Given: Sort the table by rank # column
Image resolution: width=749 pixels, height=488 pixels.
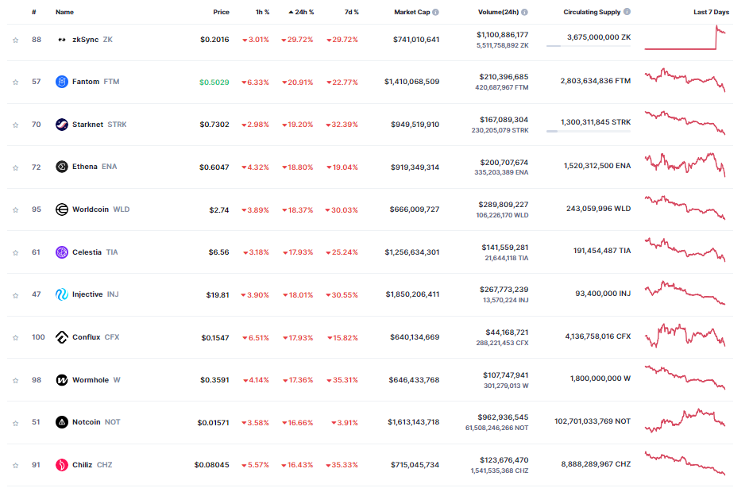Looking at the screenshot, I should click(x=34, y=12).
